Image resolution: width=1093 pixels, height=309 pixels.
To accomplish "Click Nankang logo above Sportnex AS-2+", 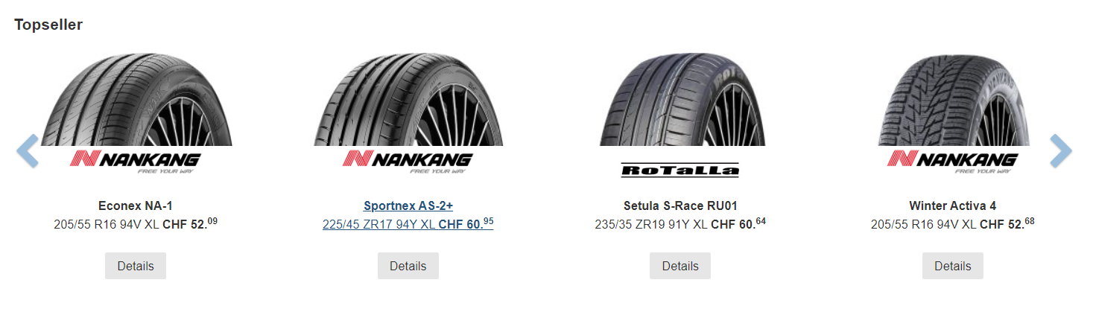I will coord(408,162).
